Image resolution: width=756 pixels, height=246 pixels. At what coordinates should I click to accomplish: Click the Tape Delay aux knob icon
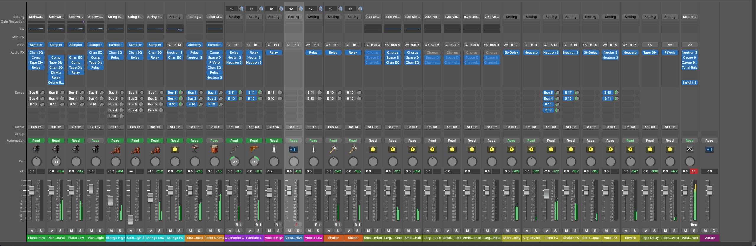650,149
